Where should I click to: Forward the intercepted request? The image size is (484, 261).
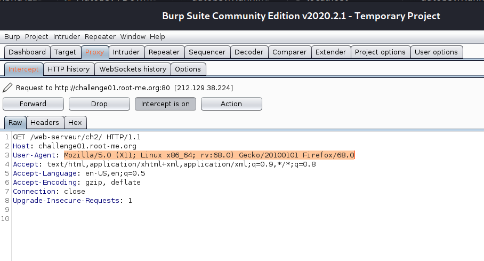[33, 104]
